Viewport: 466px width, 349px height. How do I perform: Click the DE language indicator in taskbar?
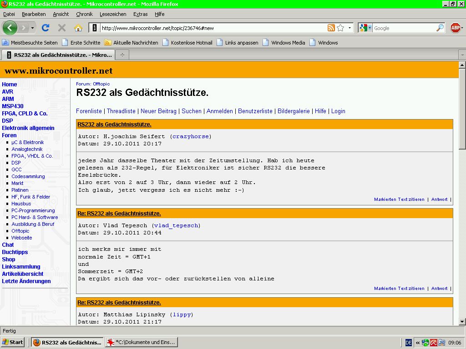coord(409,343)
